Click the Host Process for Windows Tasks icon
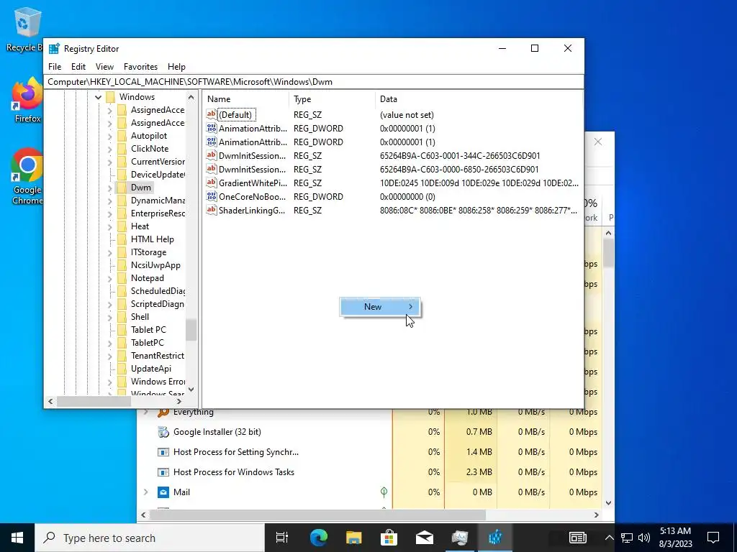 tap(163, 472)
